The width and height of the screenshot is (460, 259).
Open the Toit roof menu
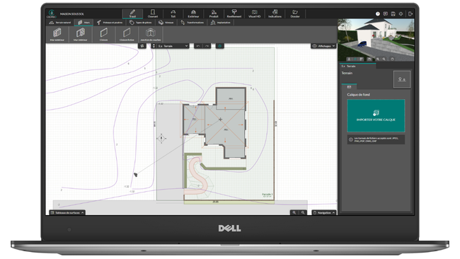[x=173, y=13]
